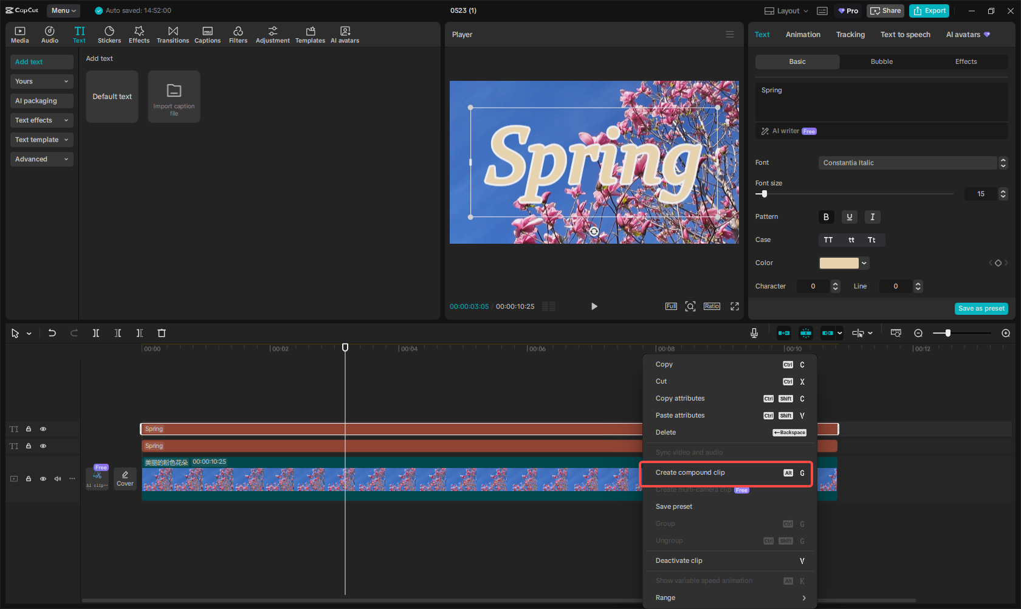Open the Menu dropdown

(x=64, y=11)
